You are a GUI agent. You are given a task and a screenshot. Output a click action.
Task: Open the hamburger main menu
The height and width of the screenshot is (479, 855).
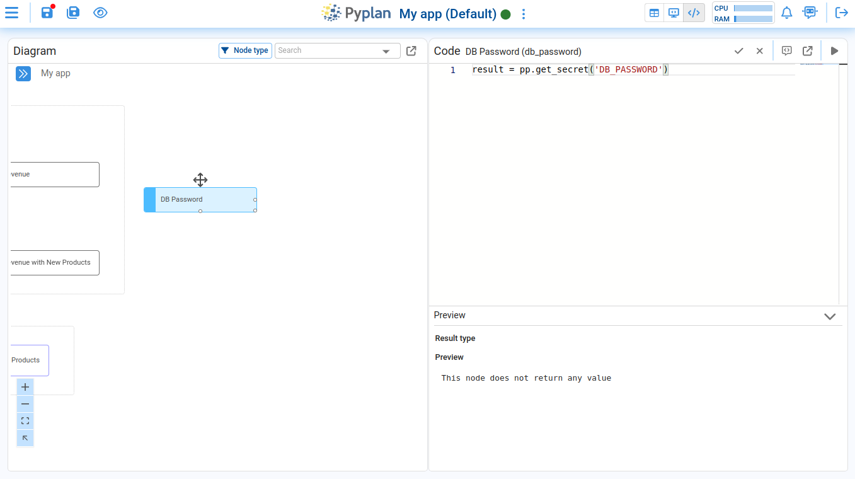pyautogui.click(x=11, y=13)
